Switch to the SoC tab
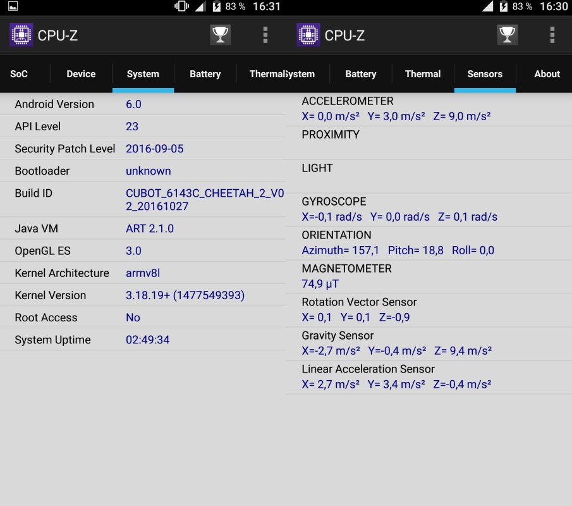Image resolution: width=572 pixels, height=506 pixels. click(x=19, y=74)
